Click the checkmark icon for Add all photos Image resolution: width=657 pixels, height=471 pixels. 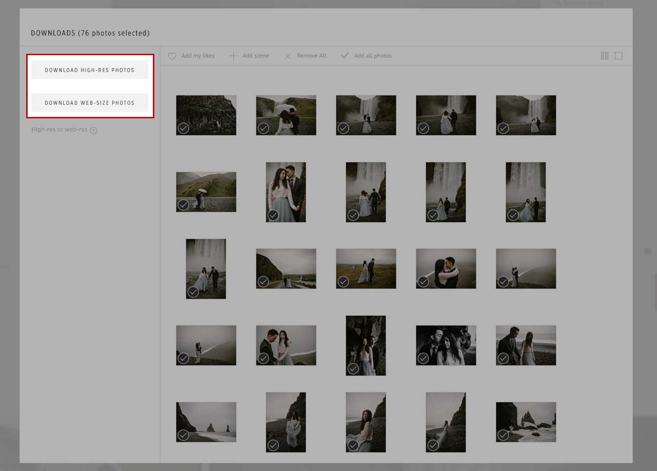click(x=345, y=56)
